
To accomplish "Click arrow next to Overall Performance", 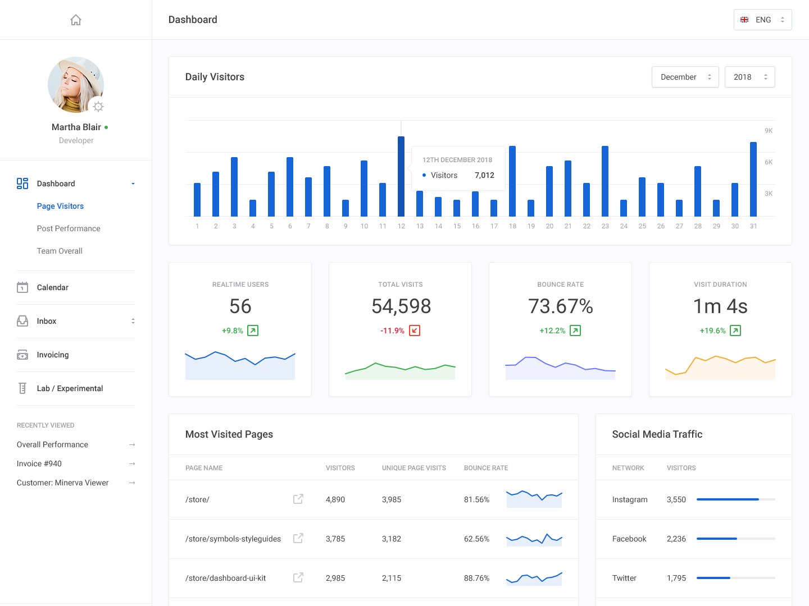I will click(x=132, y=444).
